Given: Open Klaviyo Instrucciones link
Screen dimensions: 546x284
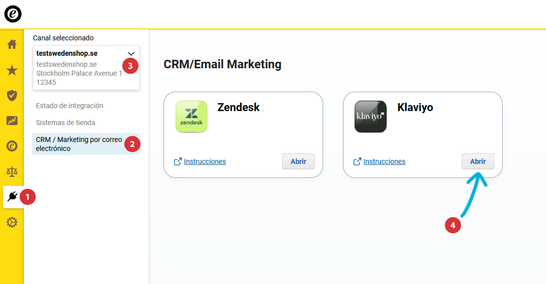Looking at the screenshot, I should tap(384, 161).
